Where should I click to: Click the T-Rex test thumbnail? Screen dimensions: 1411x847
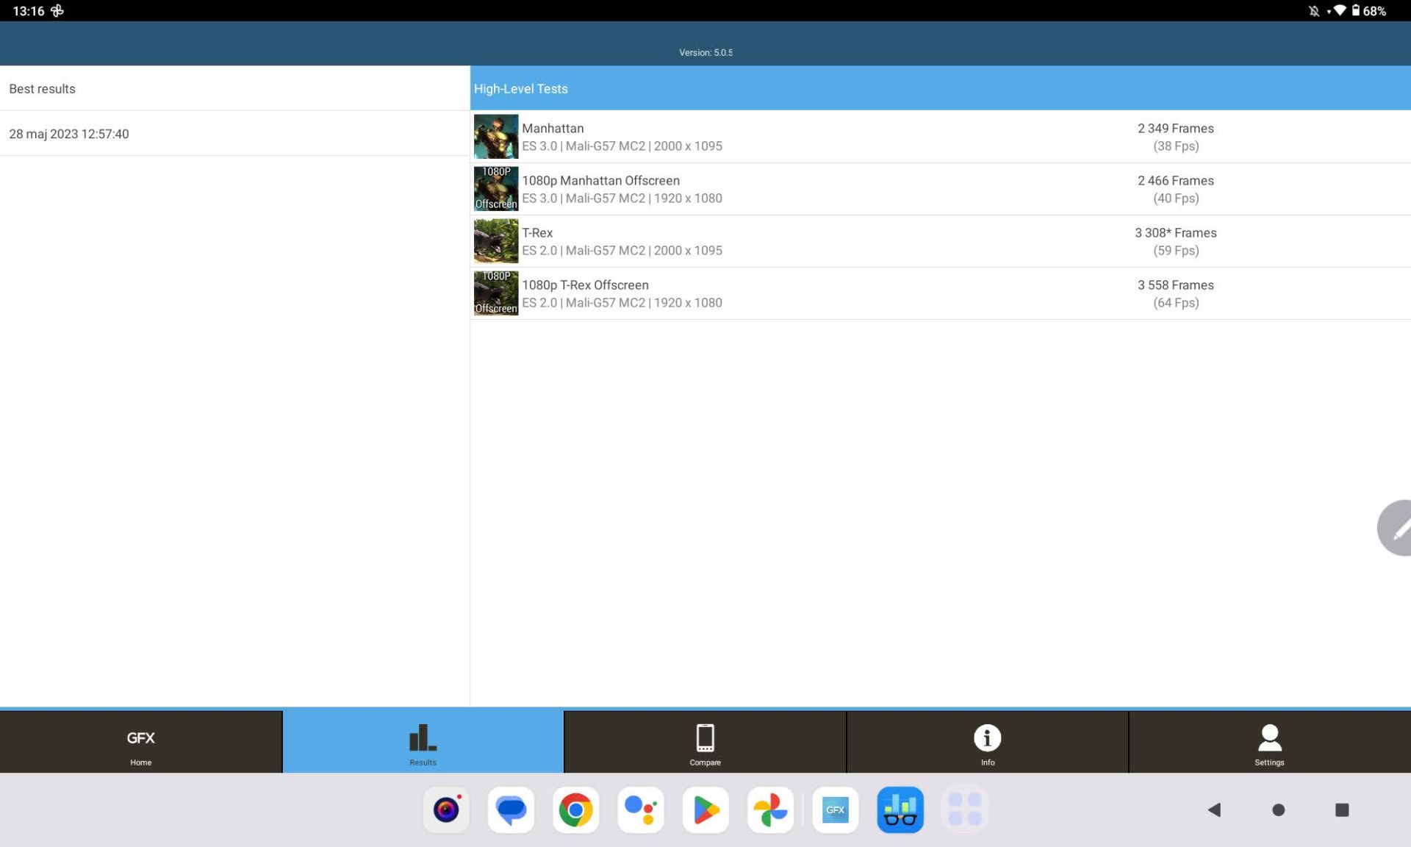tap(496, 241)
